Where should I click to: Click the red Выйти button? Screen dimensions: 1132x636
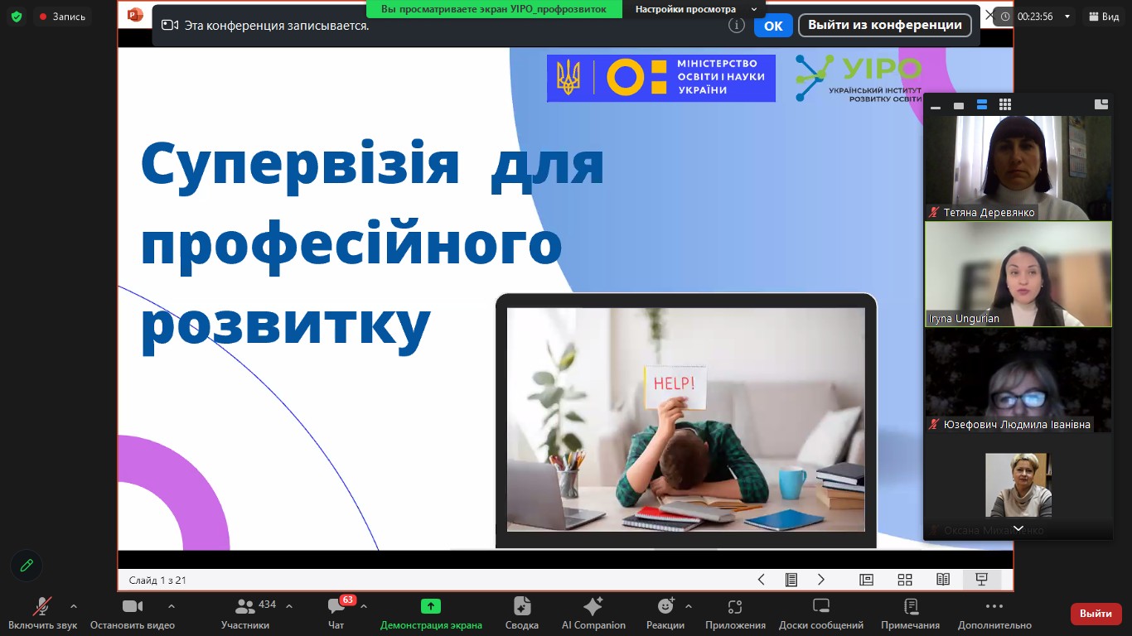(x=1096, y=614)
